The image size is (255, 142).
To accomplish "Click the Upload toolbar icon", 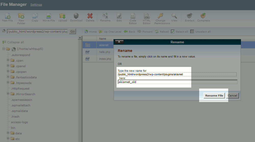I will pos(62,17).
